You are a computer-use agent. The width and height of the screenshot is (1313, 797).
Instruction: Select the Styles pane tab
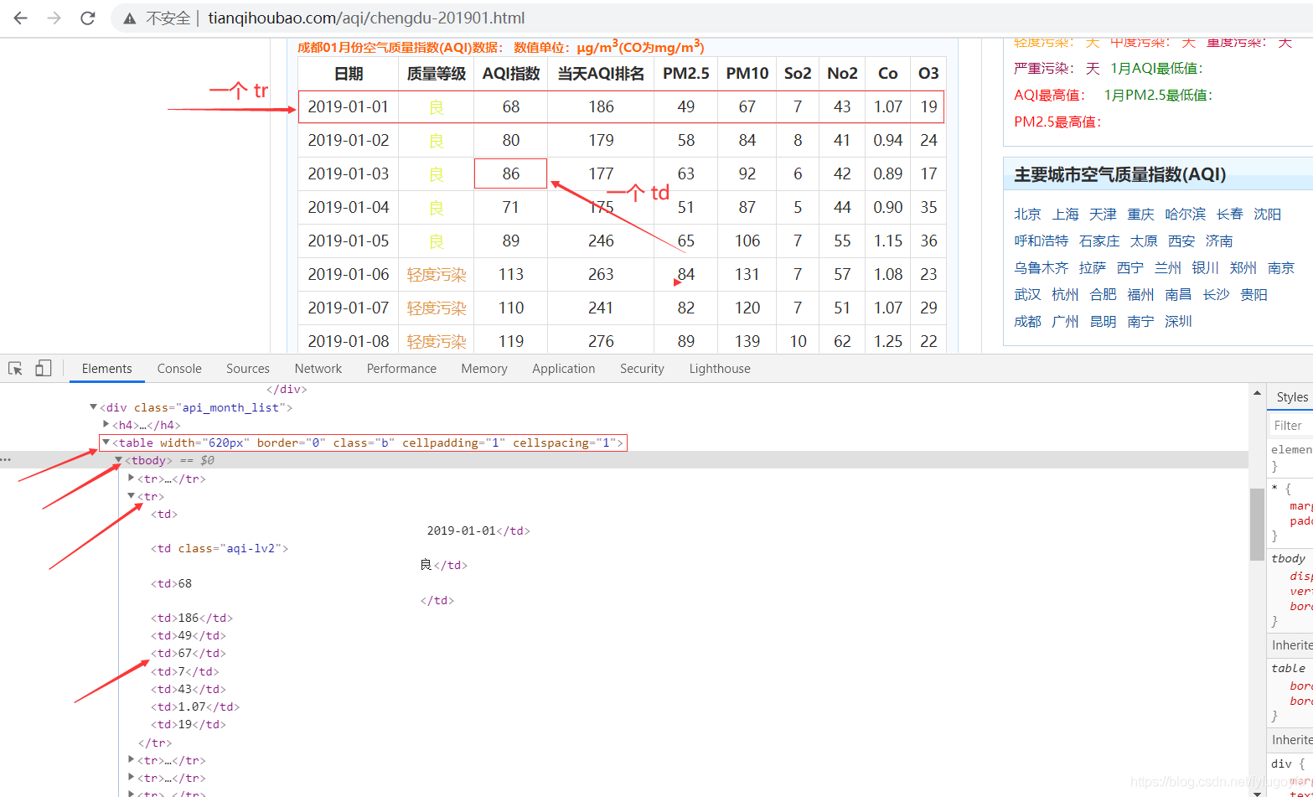[1291, 397]
